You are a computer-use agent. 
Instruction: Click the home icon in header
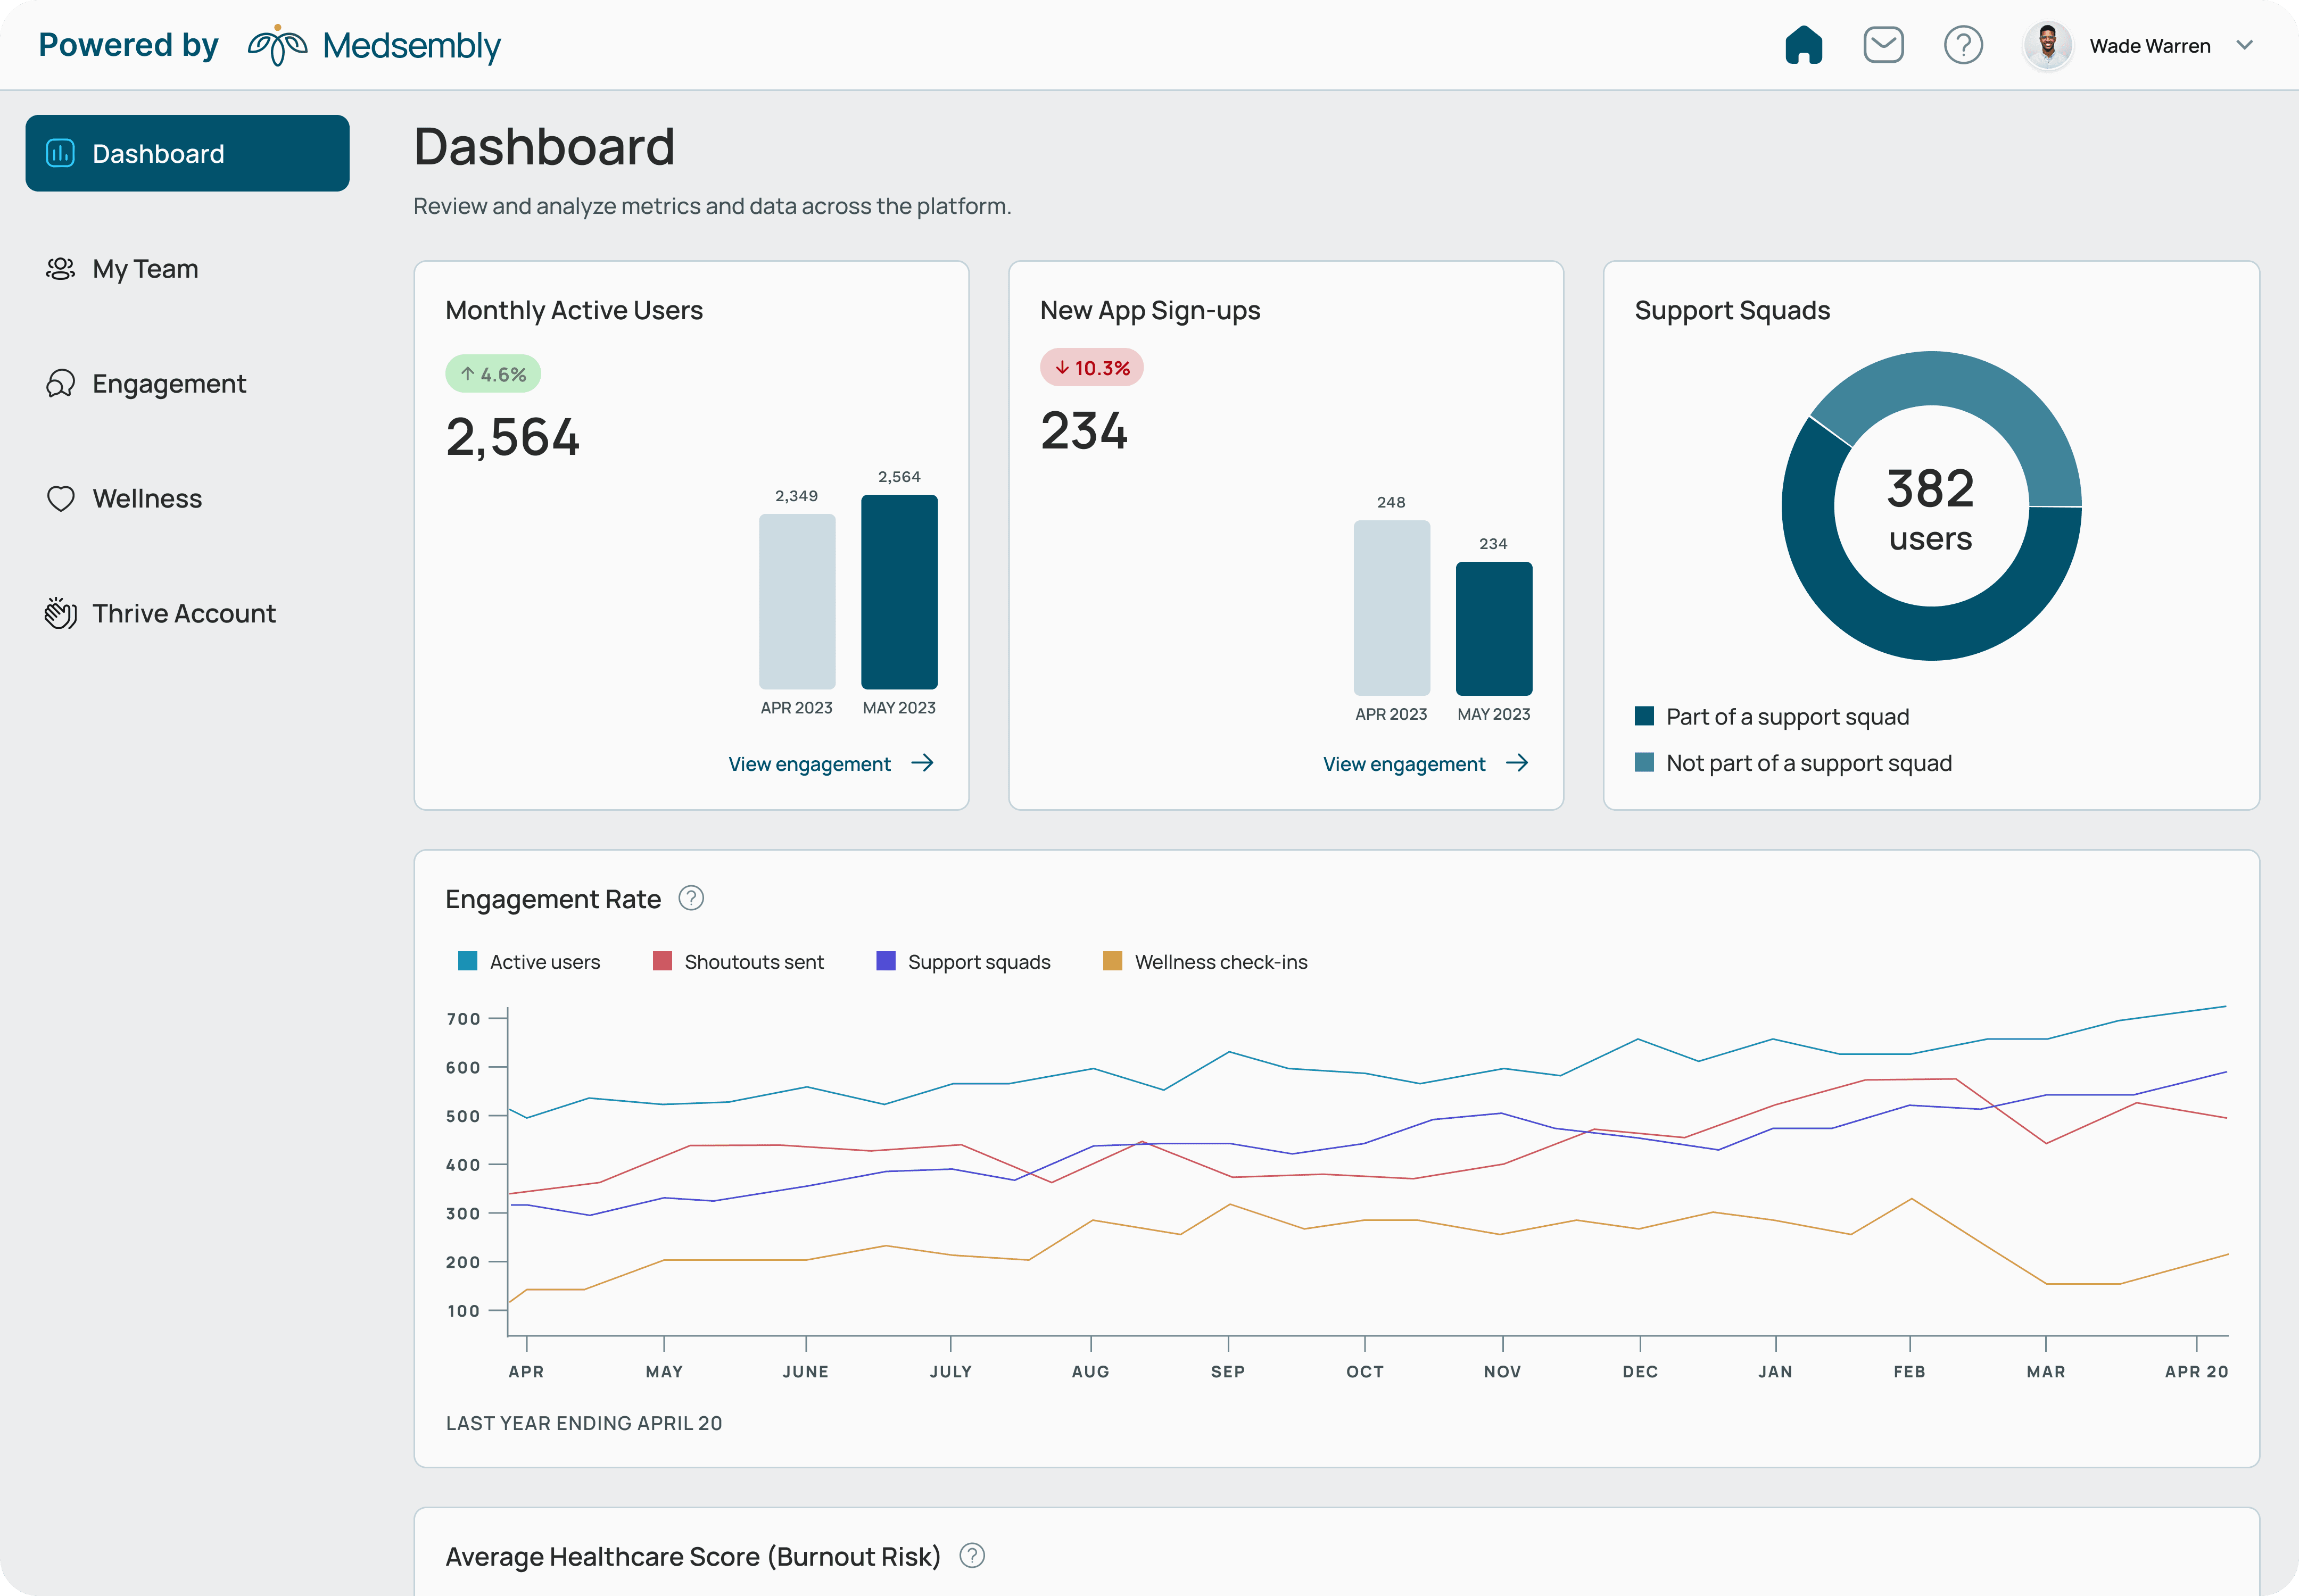[x=1803, y=45]
